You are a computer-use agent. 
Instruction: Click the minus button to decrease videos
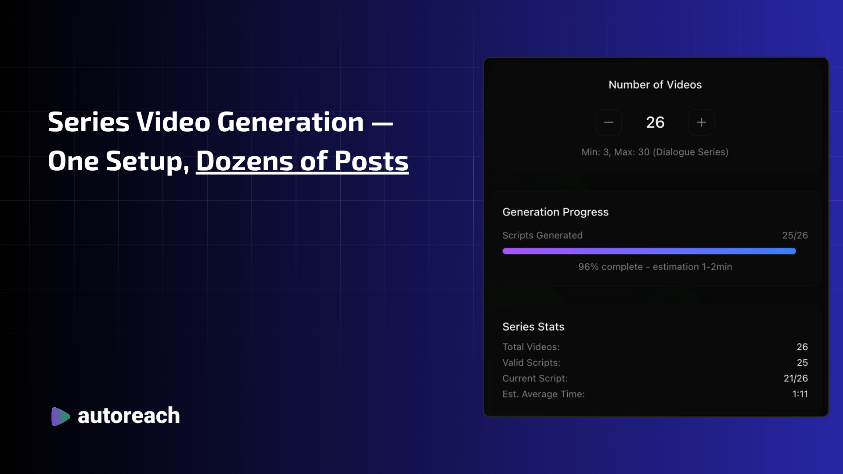(x=609, y=122)
